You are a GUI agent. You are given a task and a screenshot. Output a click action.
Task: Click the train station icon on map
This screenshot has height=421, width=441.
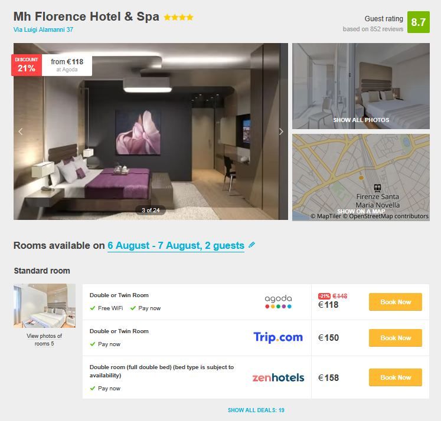(377, 188)
